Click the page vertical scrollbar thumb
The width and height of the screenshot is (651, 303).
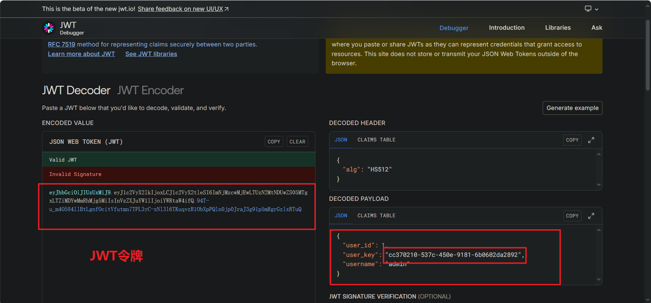pos(648,55)
